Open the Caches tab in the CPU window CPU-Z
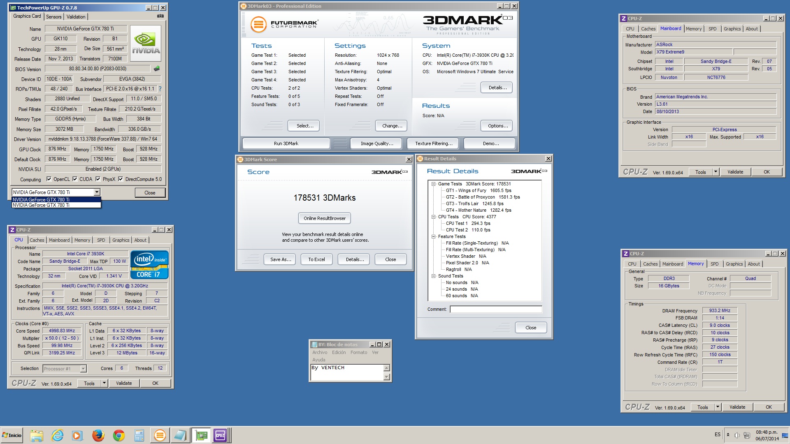 [37, 240]
